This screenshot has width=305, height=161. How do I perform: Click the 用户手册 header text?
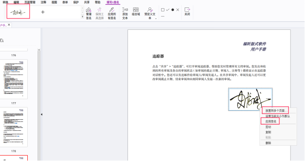258,49
